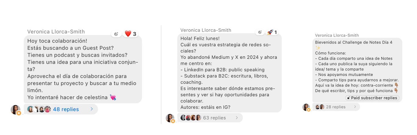Open the 28 replies thread
The image size is (417, 135).
click(336, 107)
